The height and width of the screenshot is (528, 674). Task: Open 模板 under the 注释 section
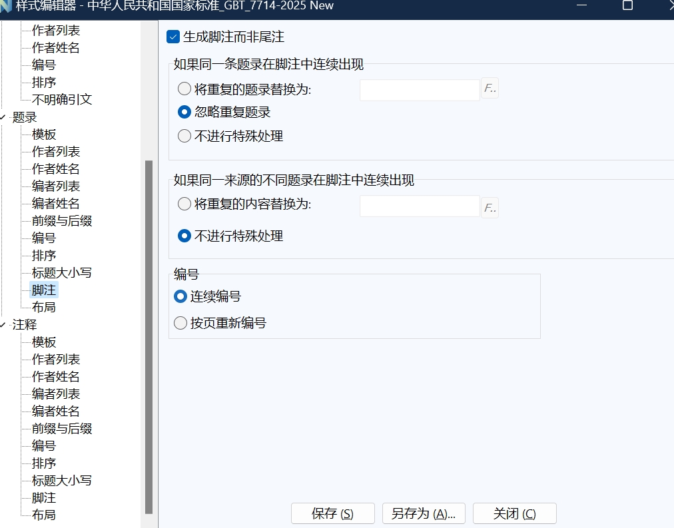click(43, 342)
